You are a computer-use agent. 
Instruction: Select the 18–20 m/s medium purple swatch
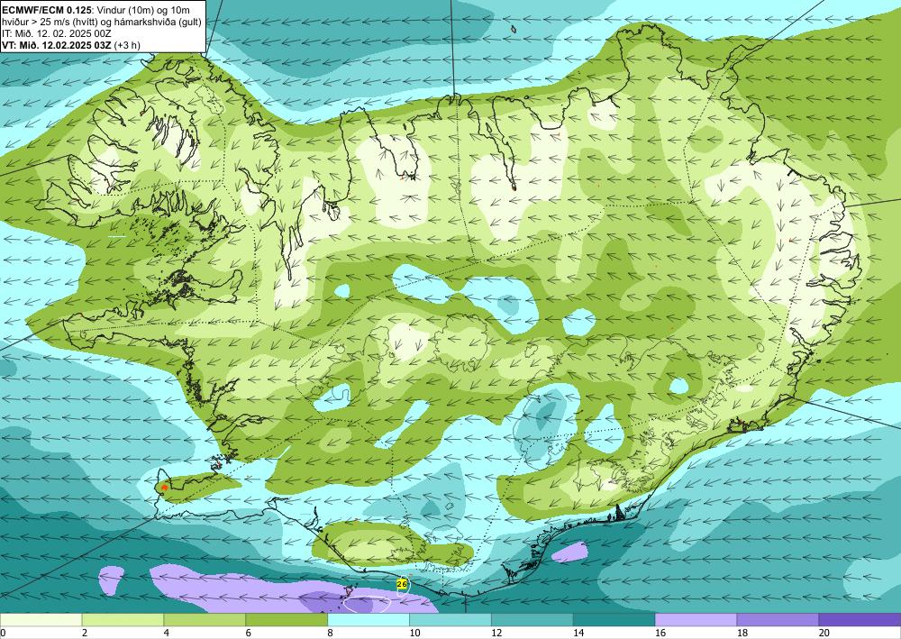coord(778,620)
